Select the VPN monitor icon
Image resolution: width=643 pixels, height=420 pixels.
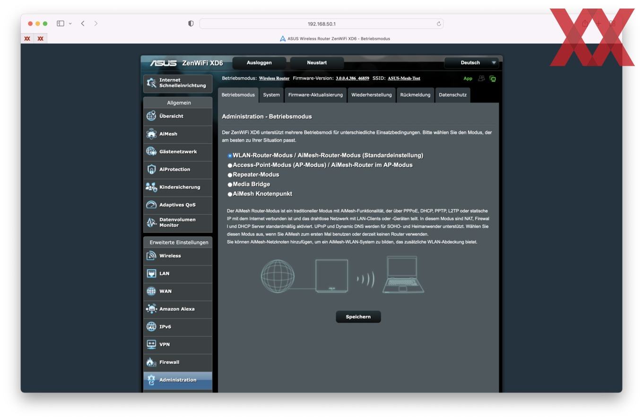point(151,344)
